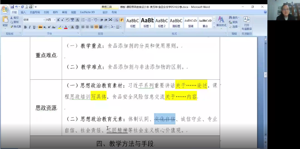Toggle strikethrough formatting
The width and height of the screenshot is (300, 149).
pos(40,27)
